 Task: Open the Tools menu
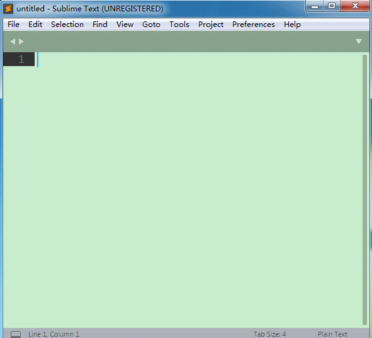[179, 25]
